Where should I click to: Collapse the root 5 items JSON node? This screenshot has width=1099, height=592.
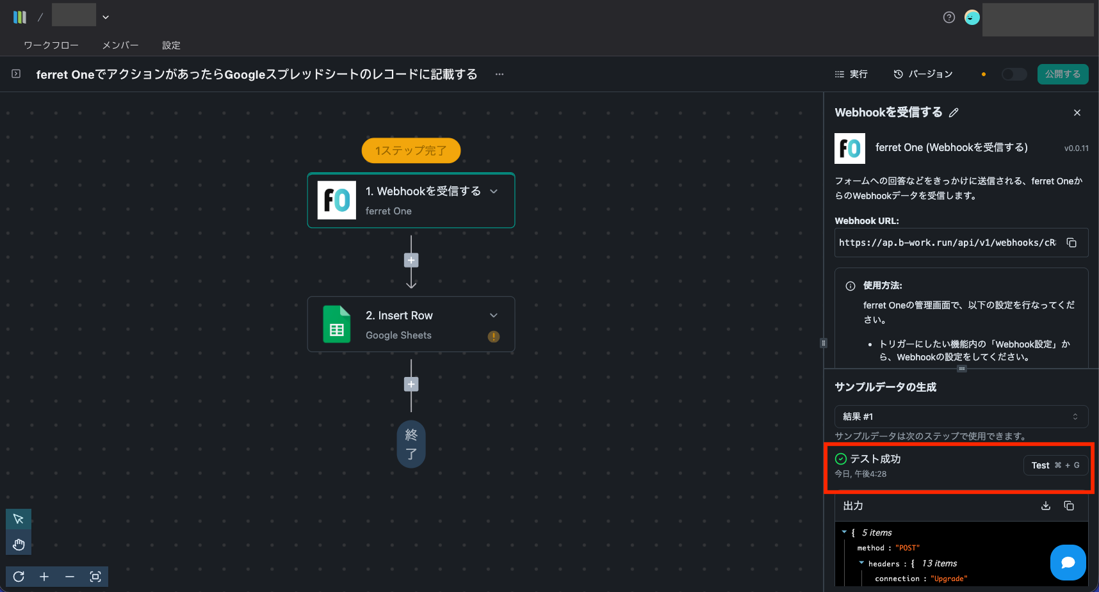844,532
